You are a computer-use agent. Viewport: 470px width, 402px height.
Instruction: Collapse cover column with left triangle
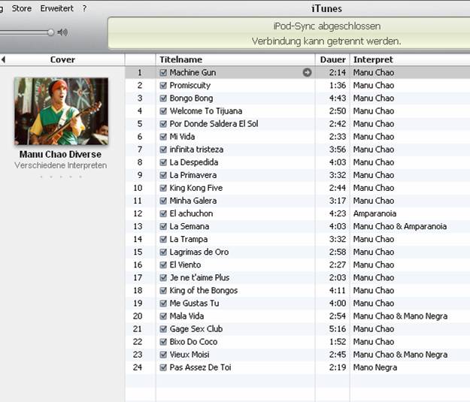[3, 59]
